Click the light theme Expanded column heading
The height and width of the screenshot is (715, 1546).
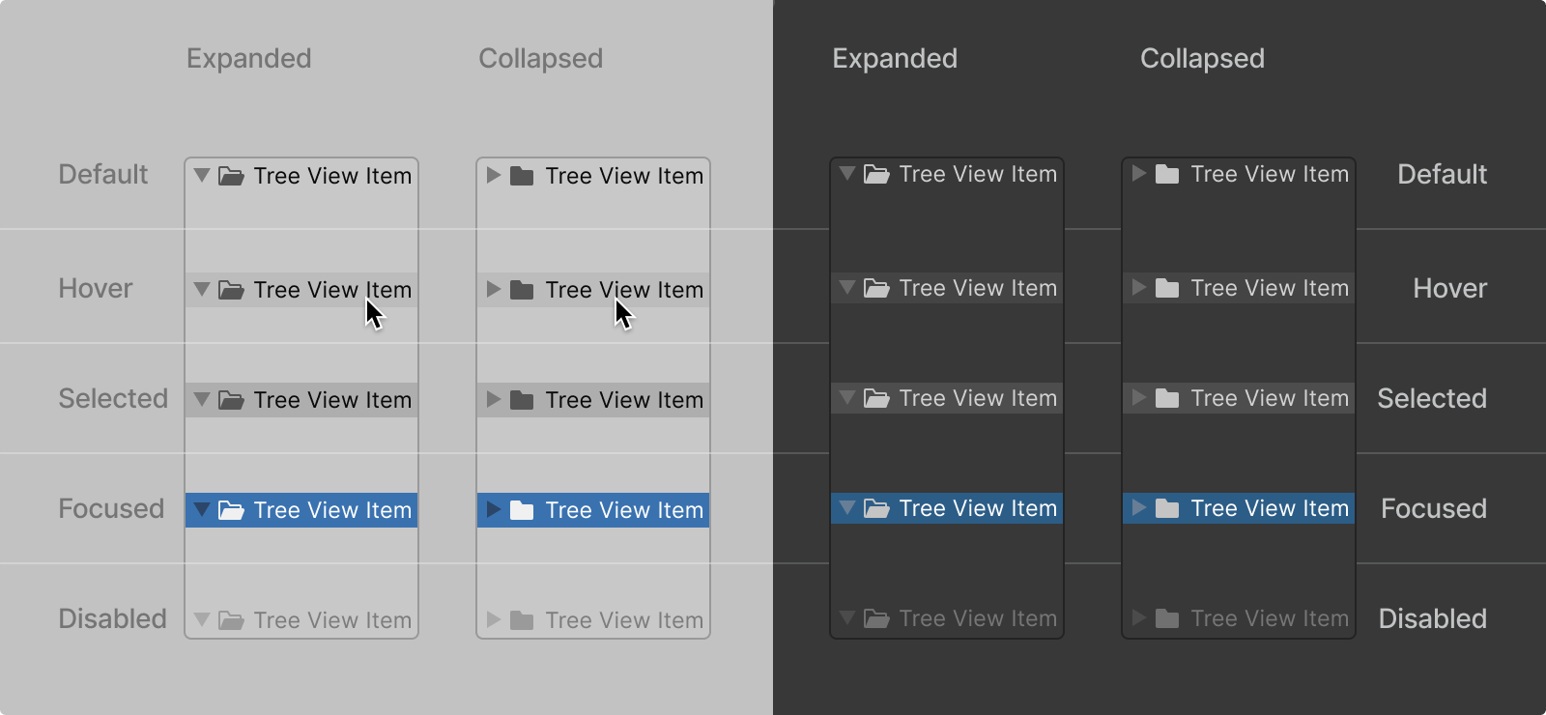coord(248,58)
